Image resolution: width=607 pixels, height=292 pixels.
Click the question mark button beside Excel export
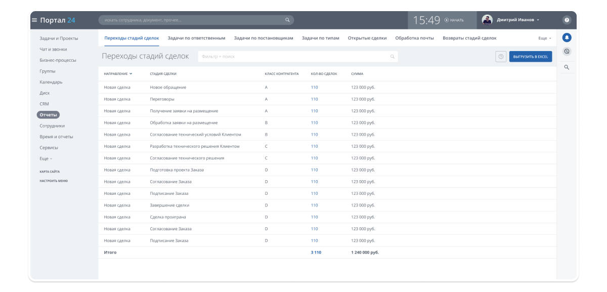point(501,57)
